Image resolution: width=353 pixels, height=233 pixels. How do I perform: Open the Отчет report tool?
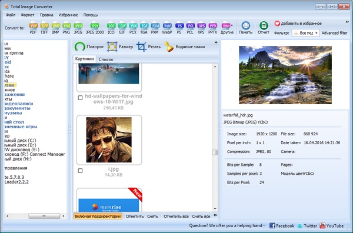tap(264, 28)
